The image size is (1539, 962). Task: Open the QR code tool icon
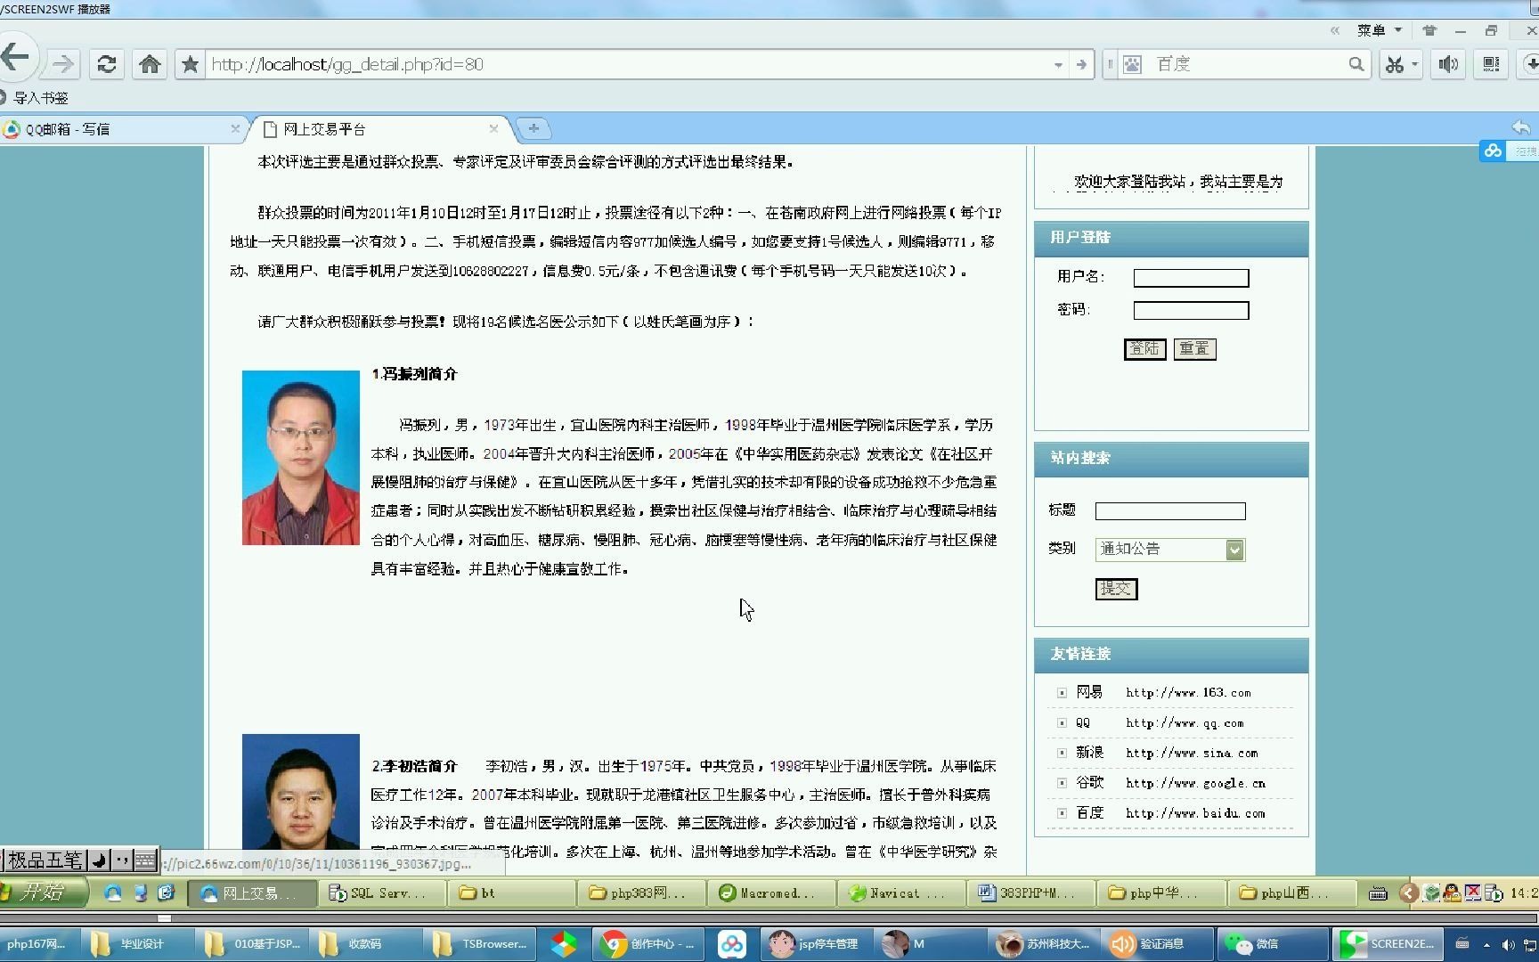[1491, 64]
